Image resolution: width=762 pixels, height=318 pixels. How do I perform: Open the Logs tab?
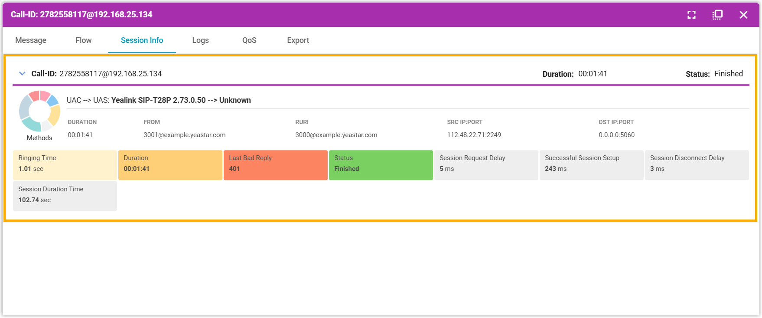point(200,40)
